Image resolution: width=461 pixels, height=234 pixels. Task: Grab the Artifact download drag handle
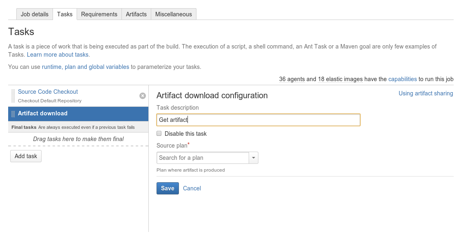point(13,114)
